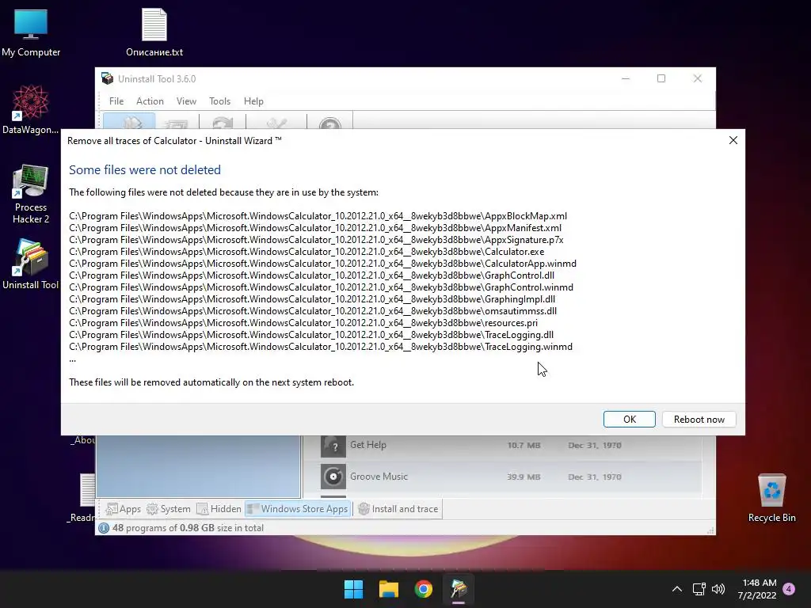The height and width of the screenshot is (608, 811).
Task: Click the volume speaker tray icon
Action: pos(718,589)
